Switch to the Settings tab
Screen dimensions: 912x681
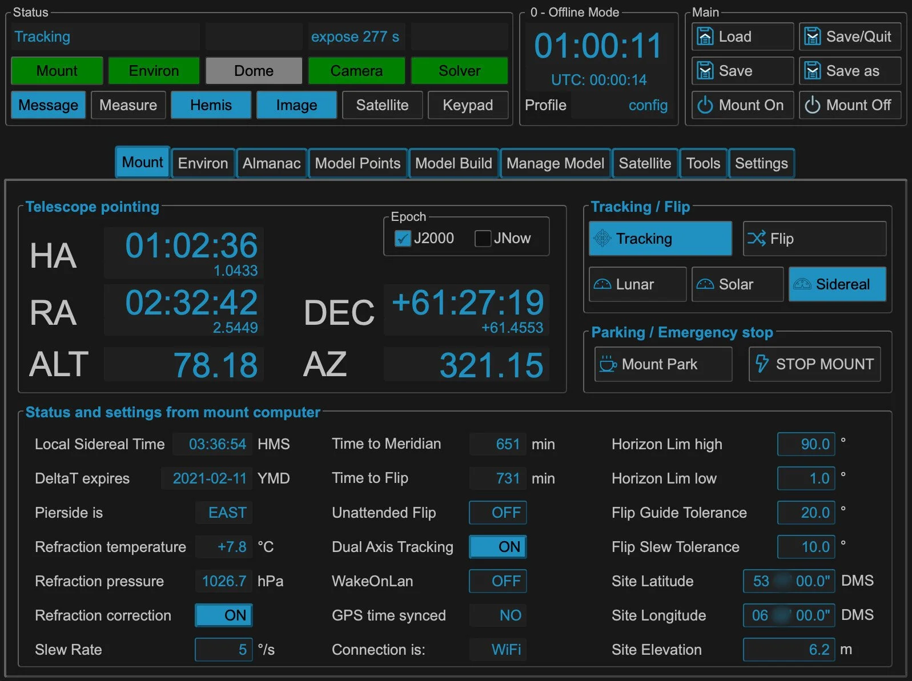tap(761, 163)
